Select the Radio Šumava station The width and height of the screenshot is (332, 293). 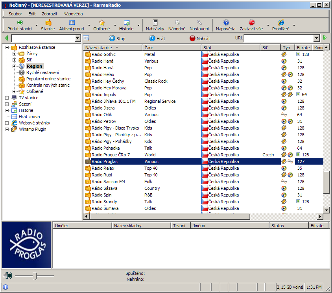pos(203,208)
